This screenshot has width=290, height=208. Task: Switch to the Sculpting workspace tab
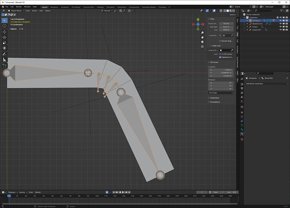coord(65,7)
